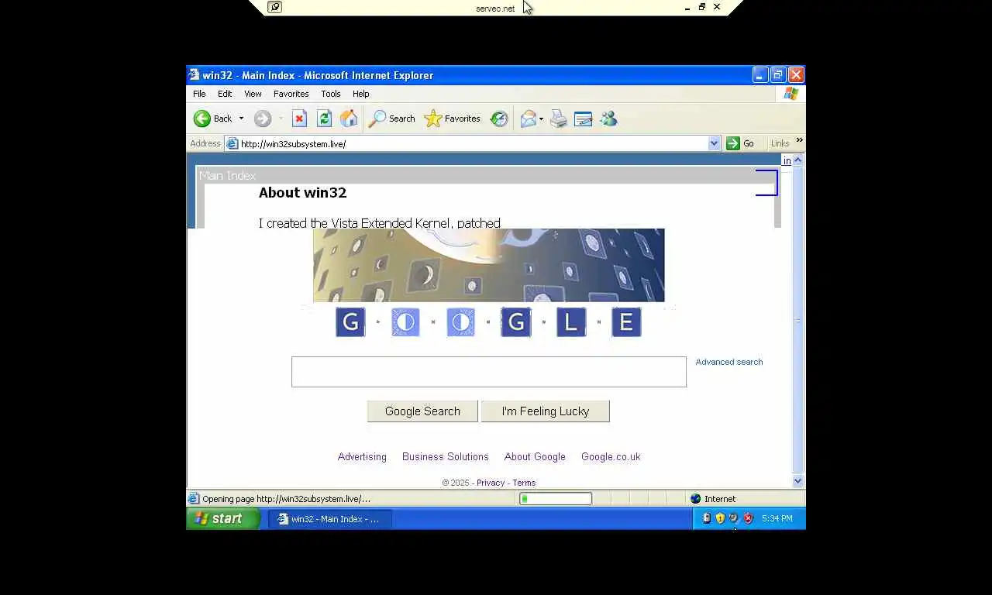
Task: Print the page using the printer icon
Action: (x=559, y=119)
